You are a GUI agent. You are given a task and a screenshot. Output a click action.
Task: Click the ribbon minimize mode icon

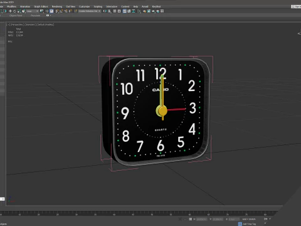(48, 16)
